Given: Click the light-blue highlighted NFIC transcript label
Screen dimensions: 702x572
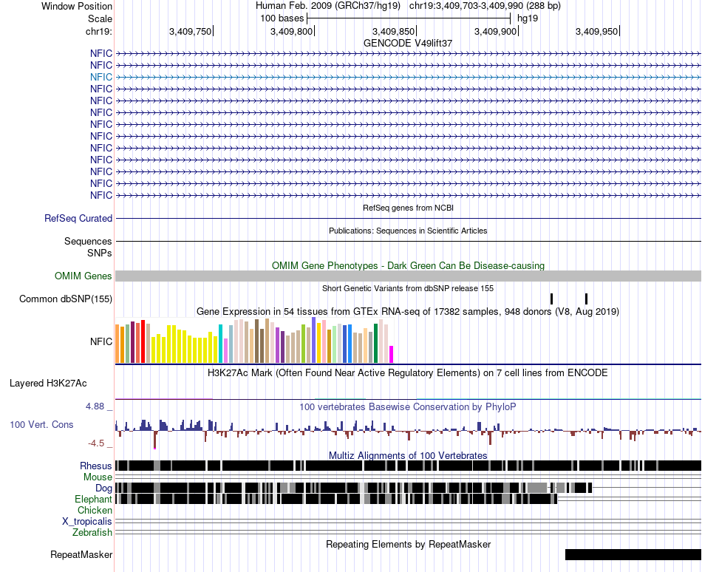Looking at the screenshot, I should [100, 77].
